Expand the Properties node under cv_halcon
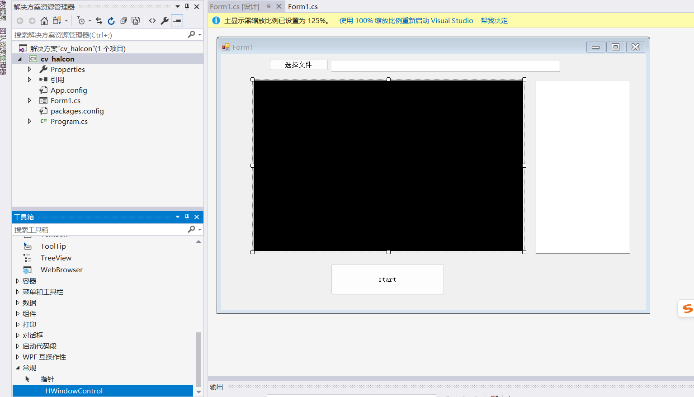Viewport: 694px width, 397px height. tap(29, 69)
